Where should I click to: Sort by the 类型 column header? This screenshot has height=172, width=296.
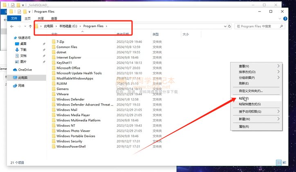pyautogui.click(x=157, y=35)
